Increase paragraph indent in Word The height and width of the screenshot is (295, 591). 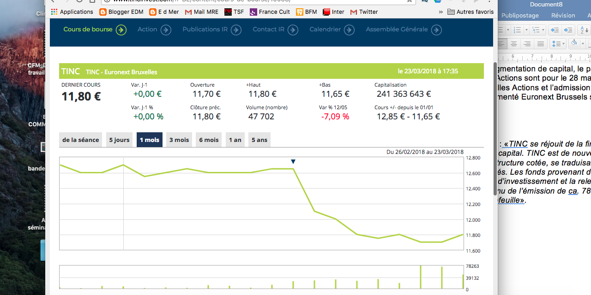coord(568,30)
